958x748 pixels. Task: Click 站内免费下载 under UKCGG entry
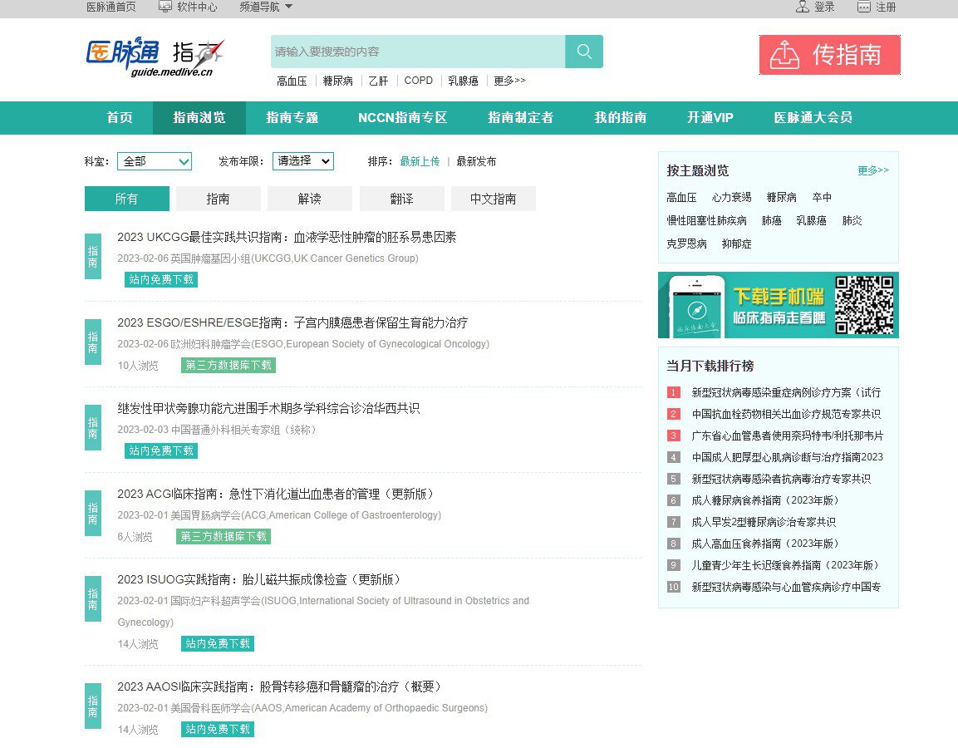pyautogui.click(x=161, y=279)
